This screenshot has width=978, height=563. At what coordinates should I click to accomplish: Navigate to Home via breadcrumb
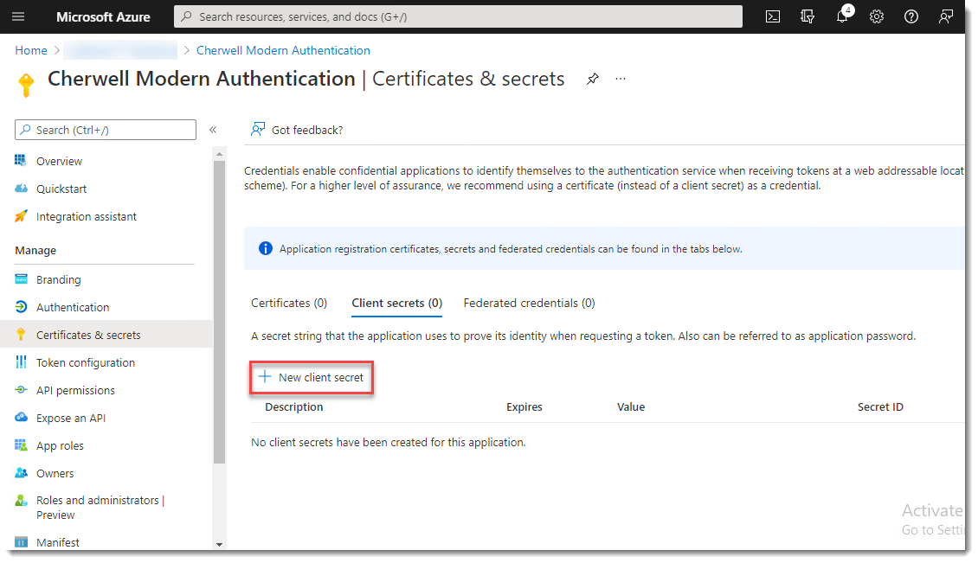tap(30, 50)
